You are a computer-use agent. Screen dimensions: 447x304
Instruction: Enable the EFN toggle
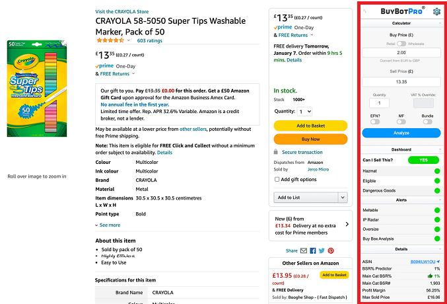click(375, 122)
